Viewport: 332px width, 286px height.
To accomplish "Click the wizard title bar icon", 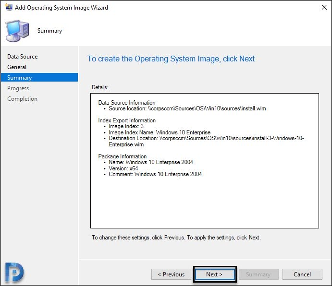I will [9, 7].
